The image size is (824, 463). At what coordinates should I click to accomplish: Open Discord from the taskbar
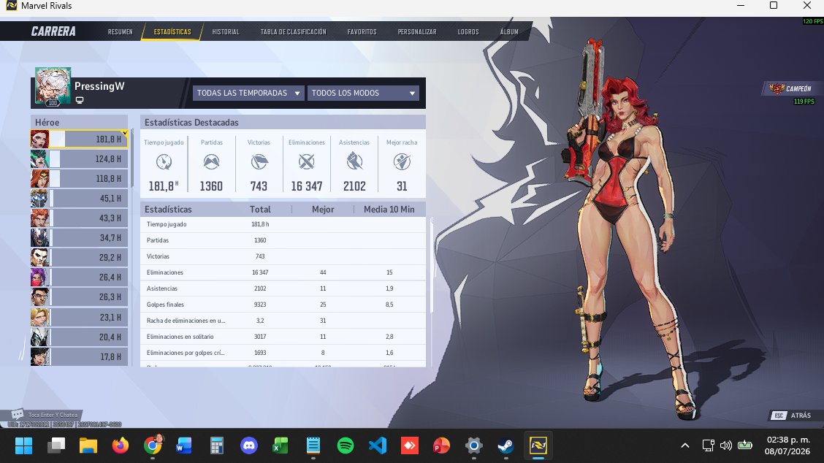[x=249, y=445]
